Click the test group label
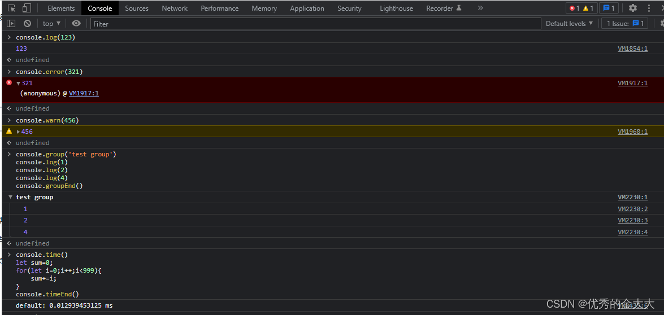This screenshot has width=664, height=315. [x=34, y=197]
